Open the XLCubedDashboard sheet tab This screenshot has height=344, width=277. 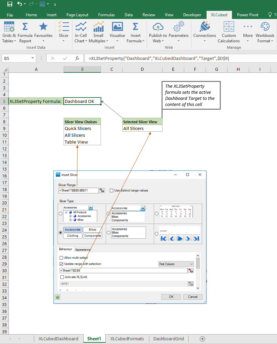(x=58, y=339)
